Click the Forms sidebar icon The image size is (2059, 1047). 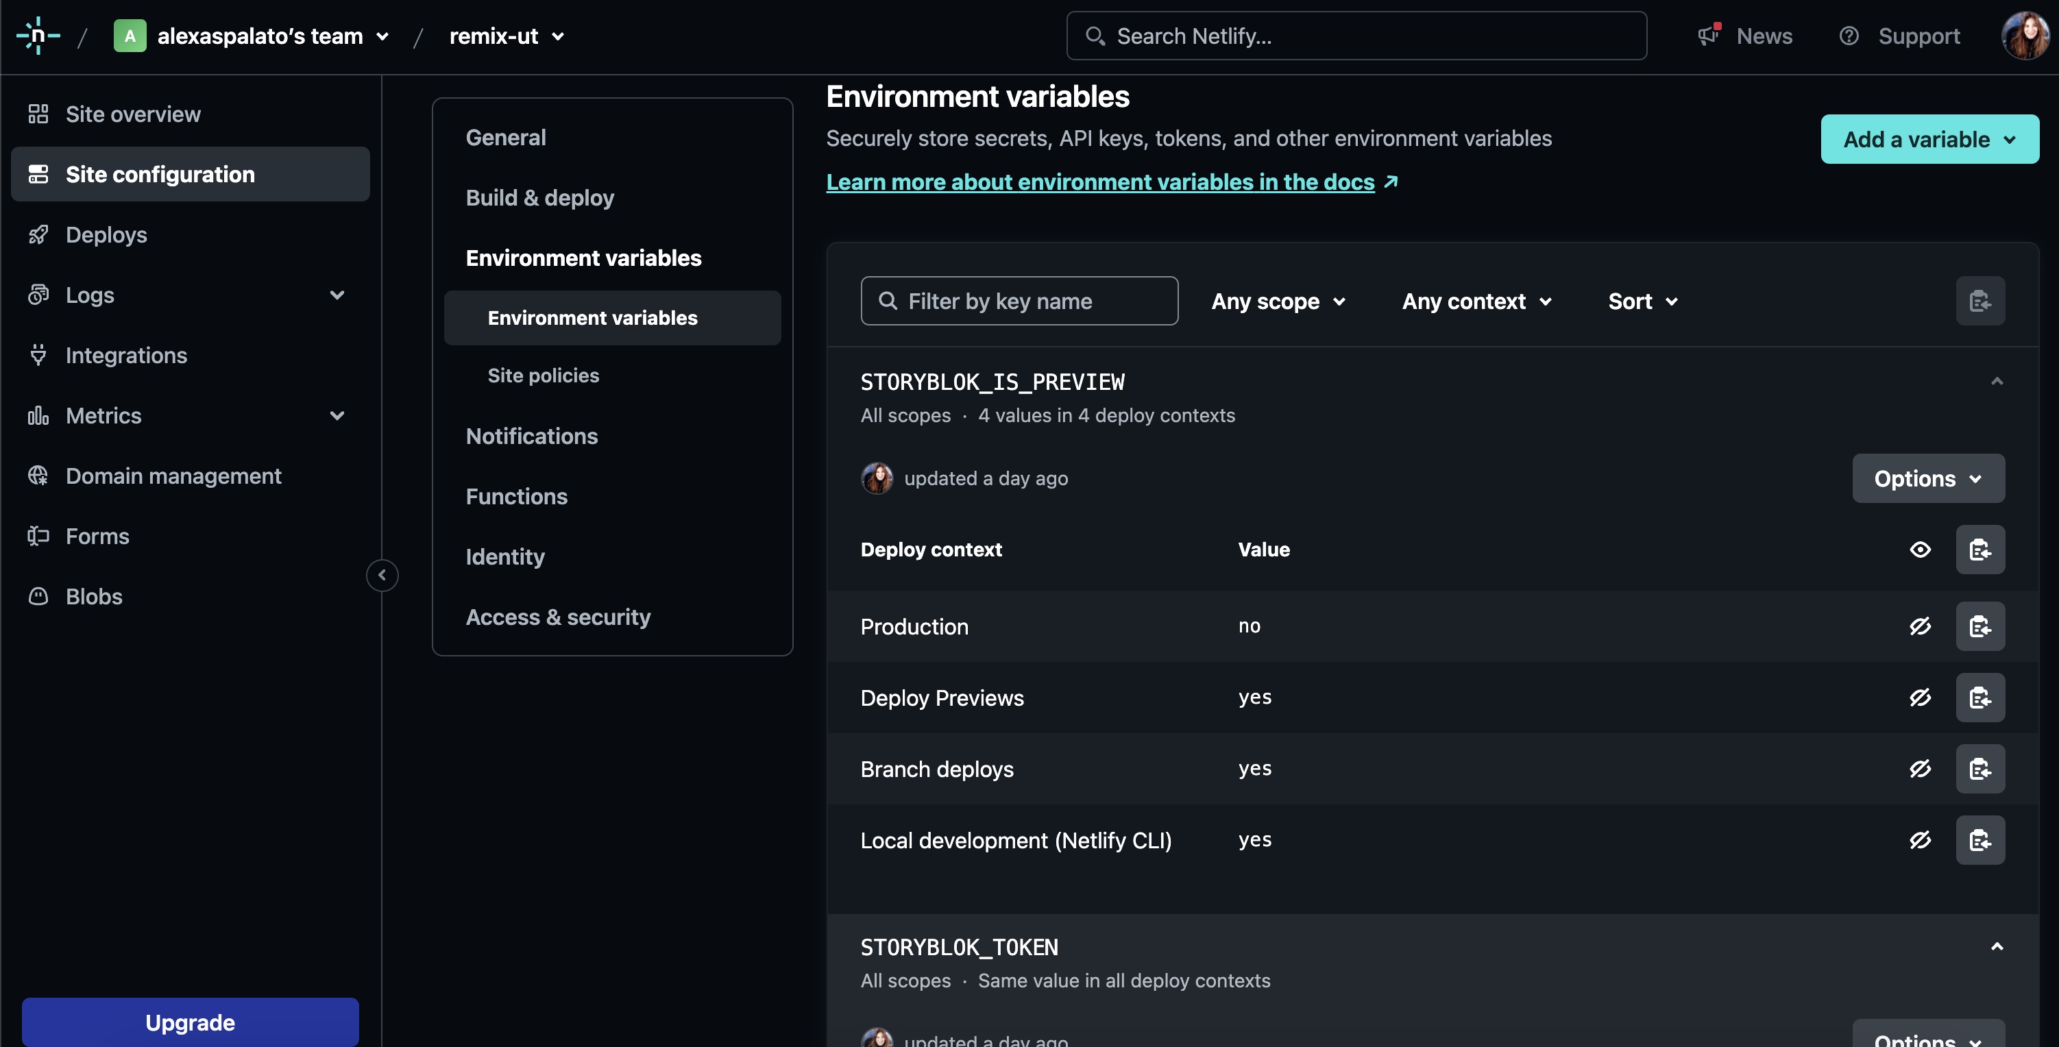(38, 537)
